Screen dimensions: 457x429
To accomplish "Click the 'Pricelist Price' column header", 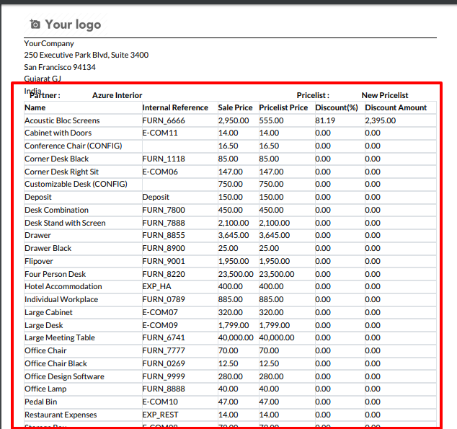I will tap(283, 107).
